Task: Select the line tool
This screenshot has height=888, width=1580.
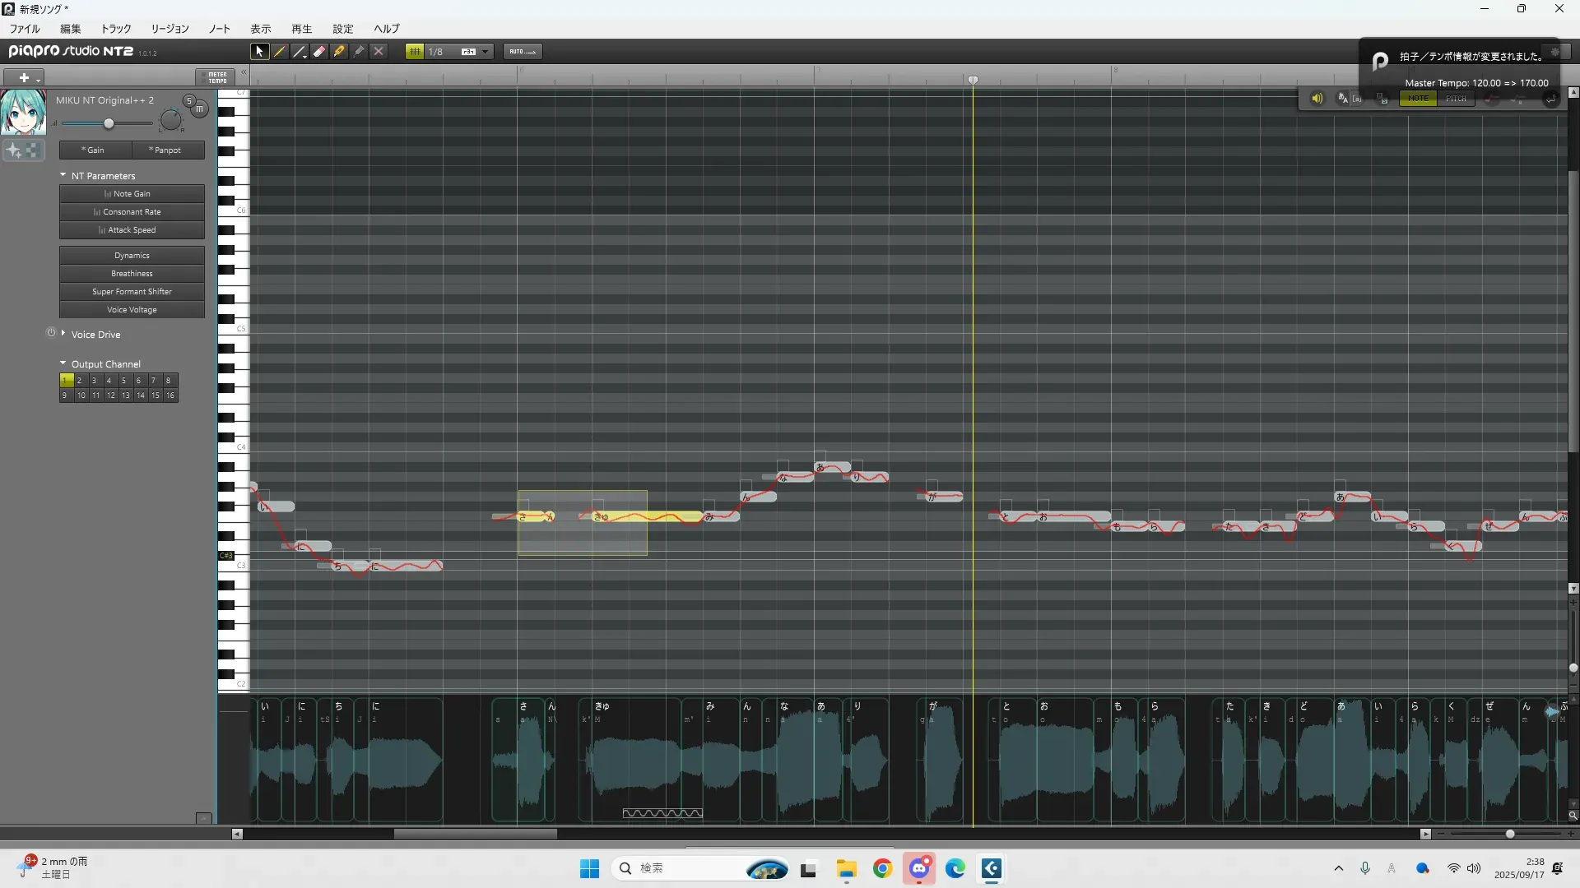Action: pyautogui.click(x=300, y=51)
